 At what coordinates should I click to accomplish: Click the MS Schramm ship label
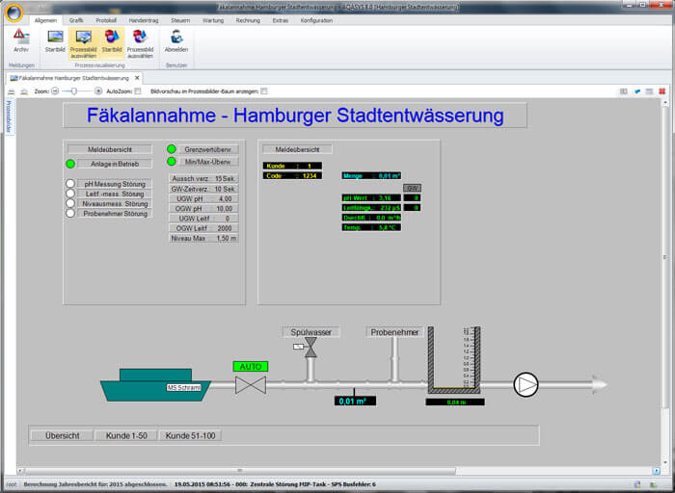pyautogui.click(x=184, y=388)
